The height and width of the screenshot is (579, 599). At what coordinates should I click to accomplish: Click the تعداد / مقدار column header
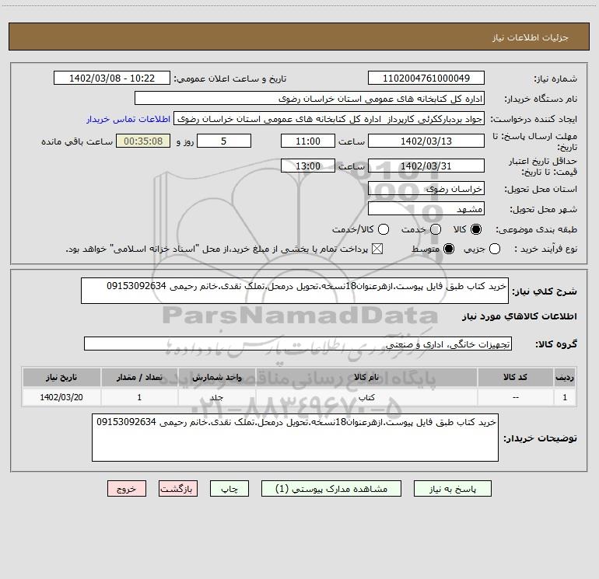139,377
